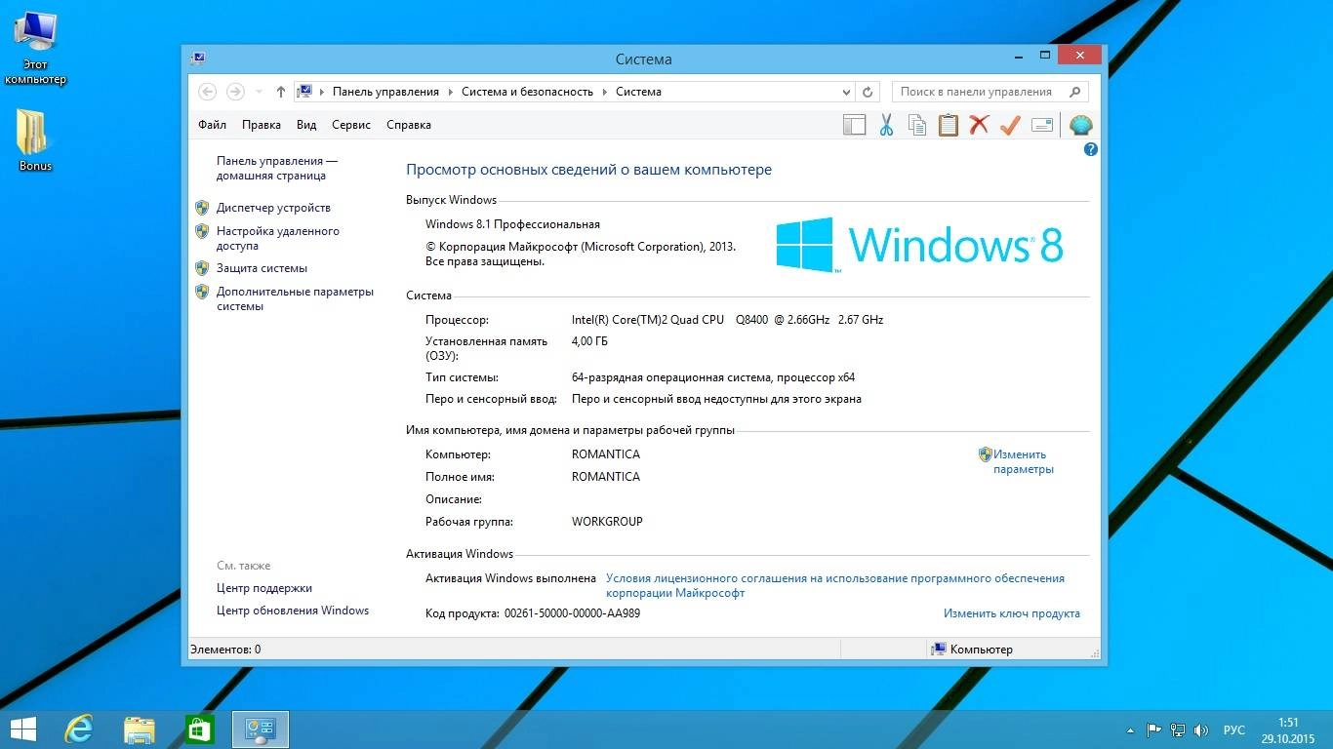Screen dimensions: 1333x749
Task: Switch the РУС input language
Action: (1234, 729)
